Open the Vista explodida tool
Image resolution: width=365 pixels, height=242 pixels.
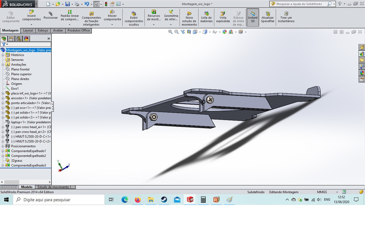coord(223,17)
